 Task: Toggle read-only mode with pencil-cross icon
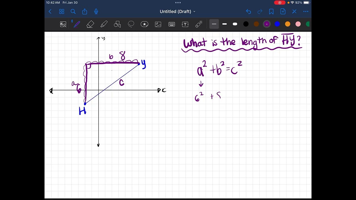pyautogui.click(x=294, y=11)
